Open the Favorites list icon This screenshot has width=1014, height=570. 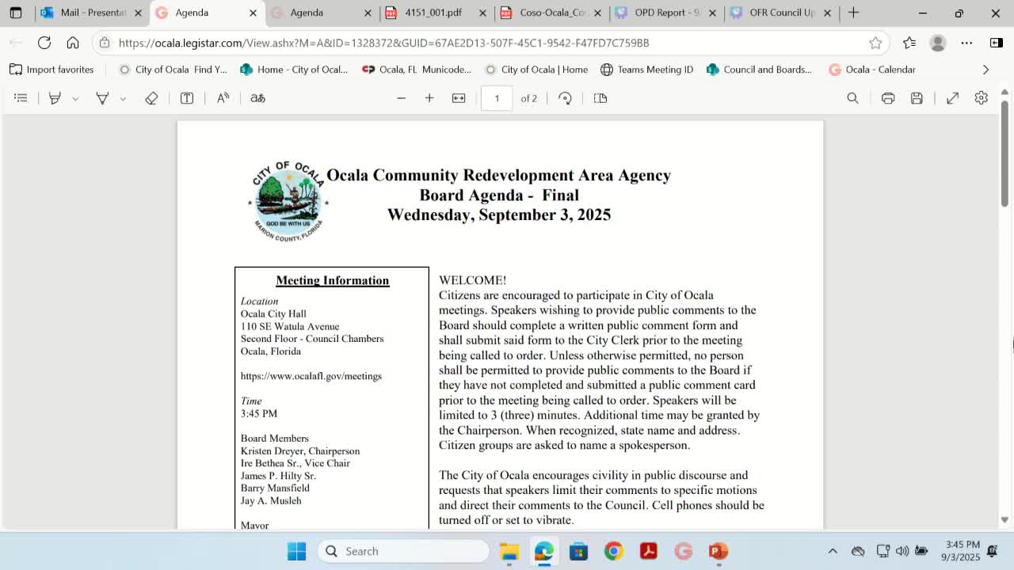pos(909,43)
